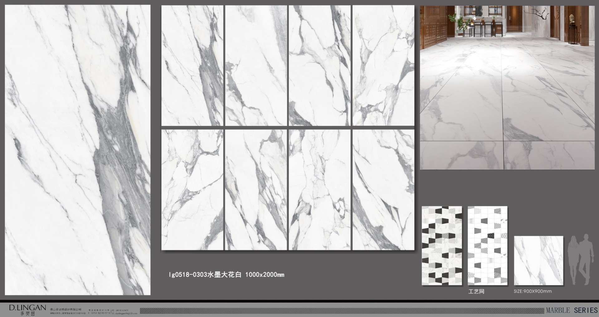
Task: Click the lg0518-0303 product name label
Action: tap(226, 275)
